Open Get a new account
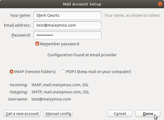 pos(22,114)
